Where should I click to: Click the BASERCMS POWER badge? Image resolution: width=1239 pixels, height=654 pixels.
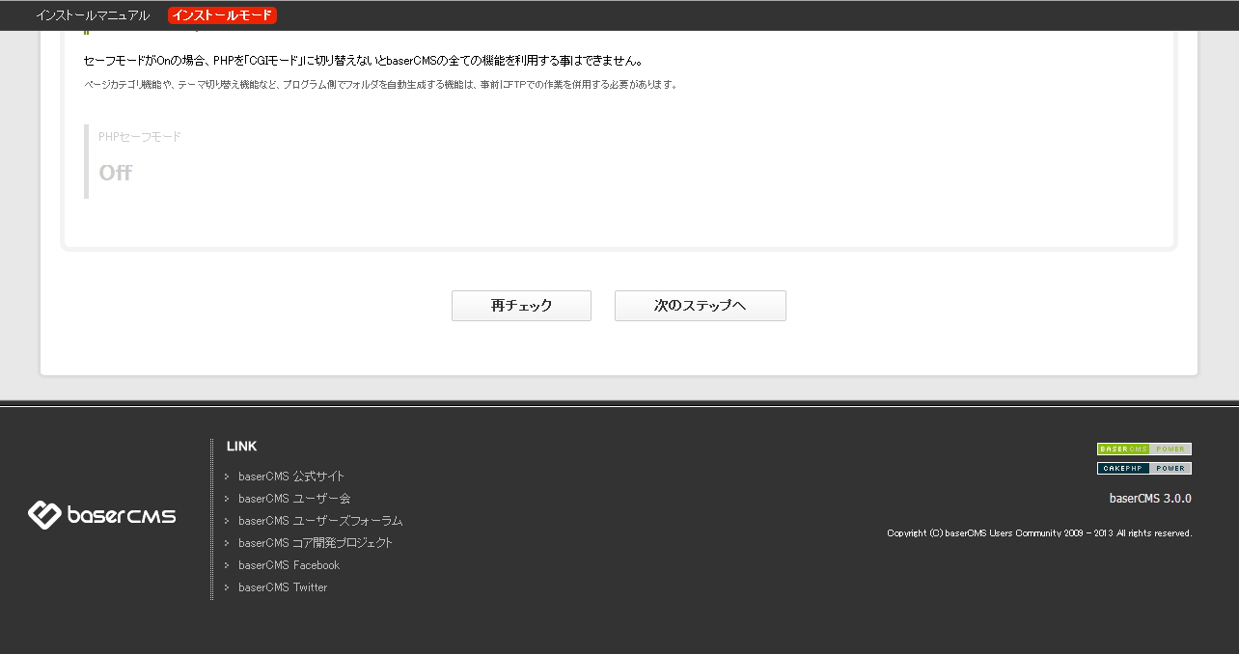pyautogui.click(x=1143, y=449)
